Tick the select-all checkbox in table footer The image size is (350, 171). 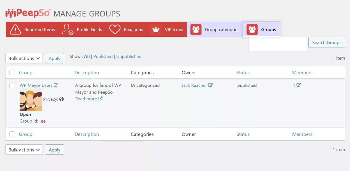pyautogui.click(x=12, y=134)
